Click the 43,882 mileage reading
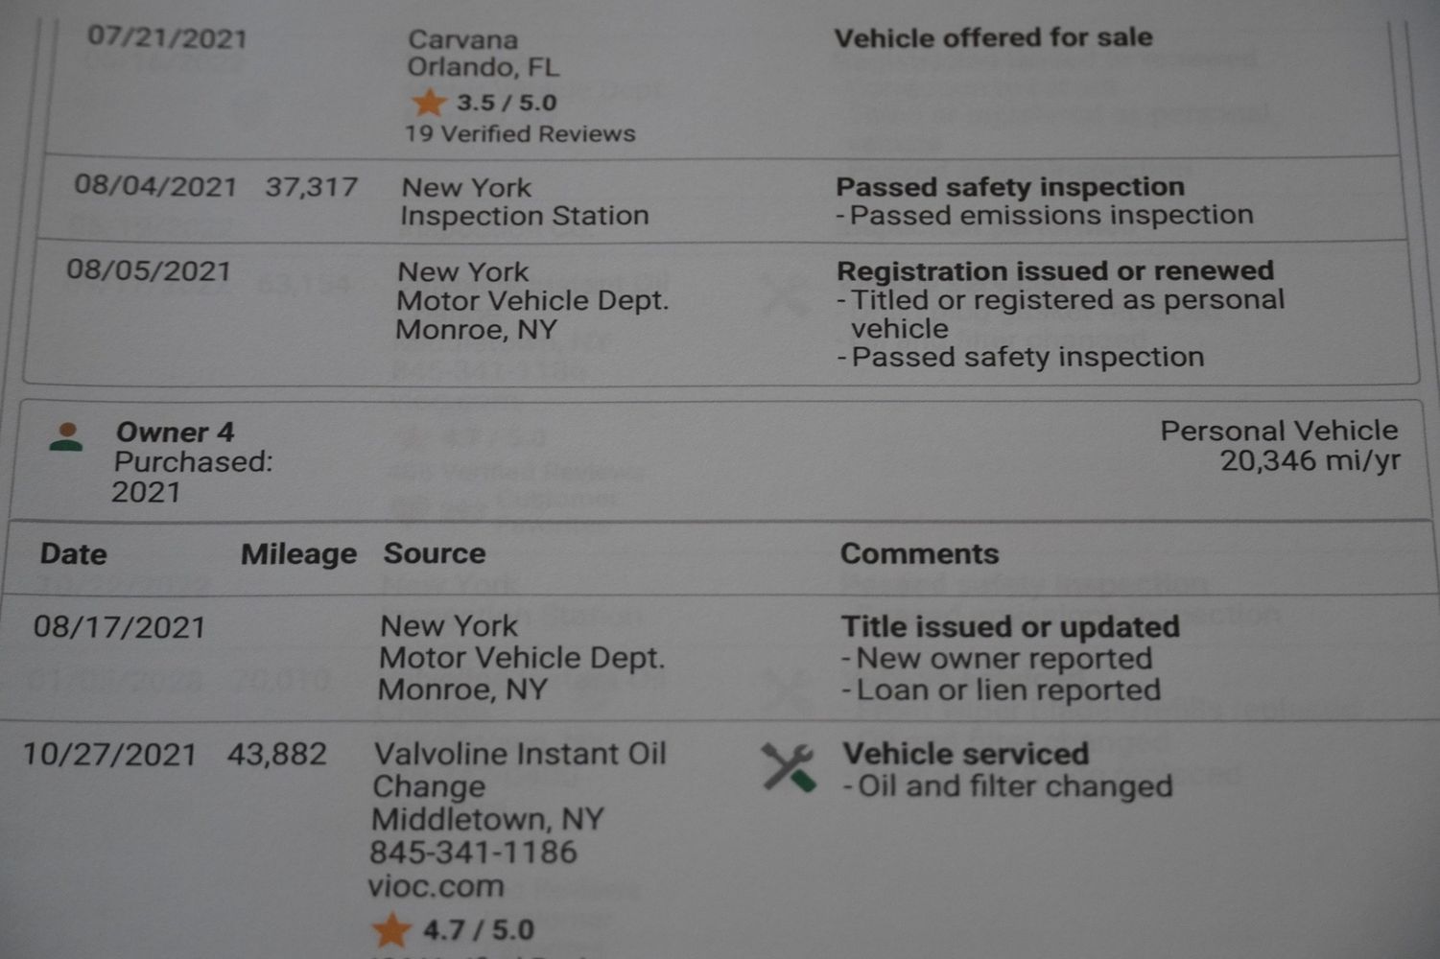1440x959 pixels. pyautogui.click(x=277, y=754)
